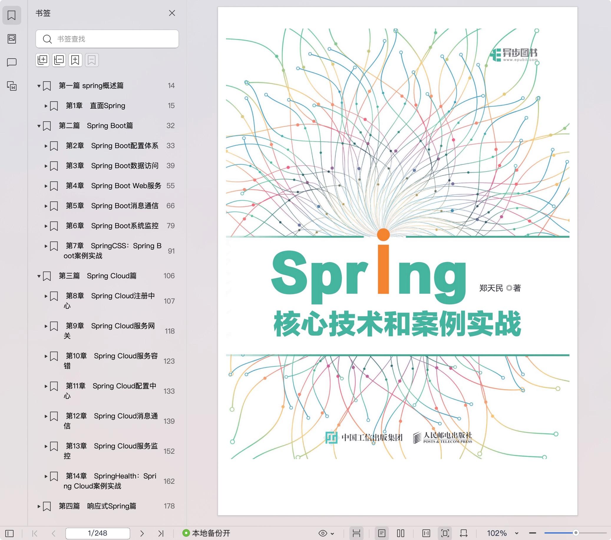Image resolution: width=611 pixels, height=540 pixels.
Task: Click zoom out minus button
Action: [x=532, y=533]
